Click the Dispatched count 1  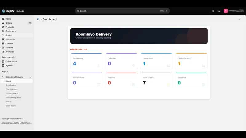pyautogui.click(x=144, y=63)
